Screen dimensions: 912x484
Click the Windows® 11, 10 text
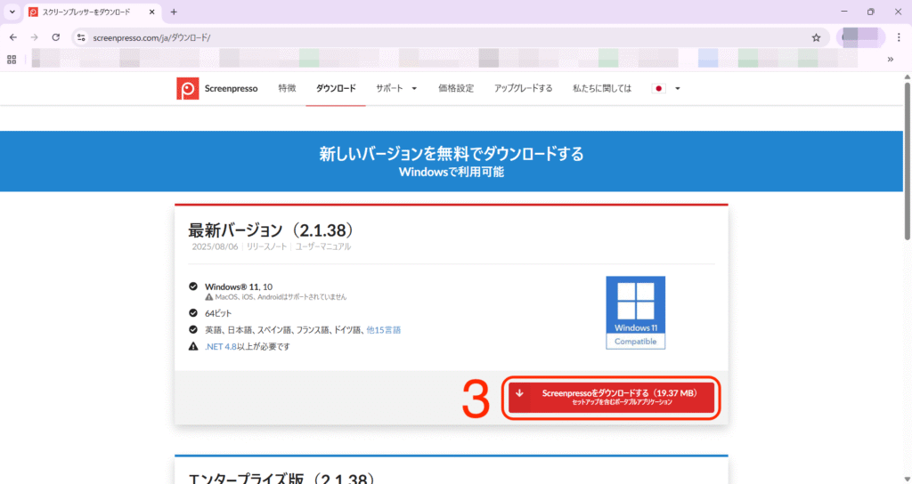coord(239,286)
